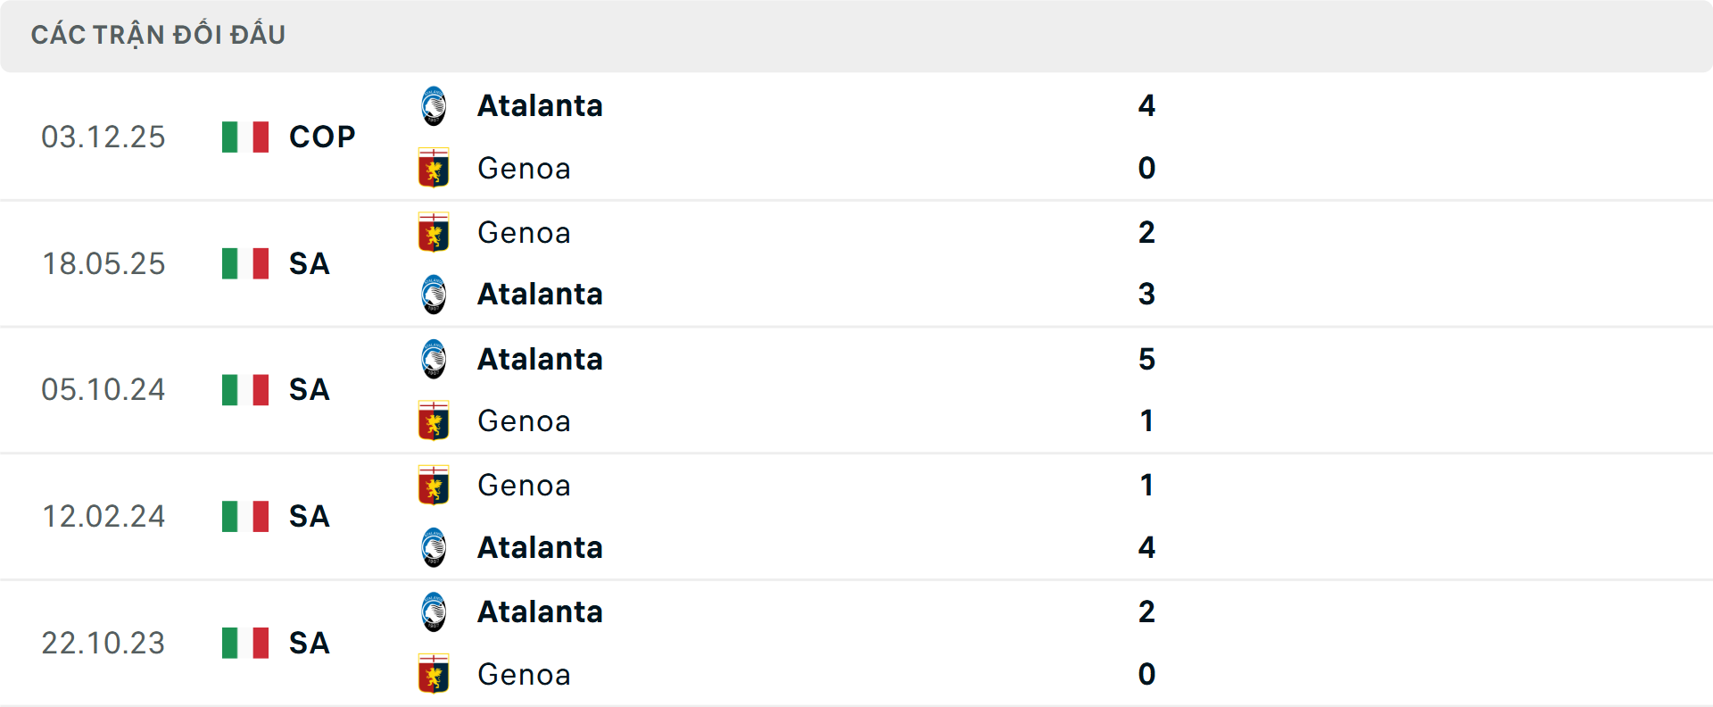The image size is (1713, 707).
Task: Click the Italy flag on the 18.05.25 row
Action: [x=244, y=263]
